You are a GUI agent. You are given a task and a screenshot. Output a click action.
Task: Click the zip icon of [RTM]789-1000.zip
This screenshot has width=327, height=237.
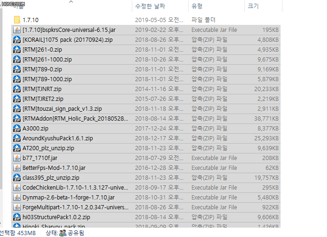(x=17, y=79)
